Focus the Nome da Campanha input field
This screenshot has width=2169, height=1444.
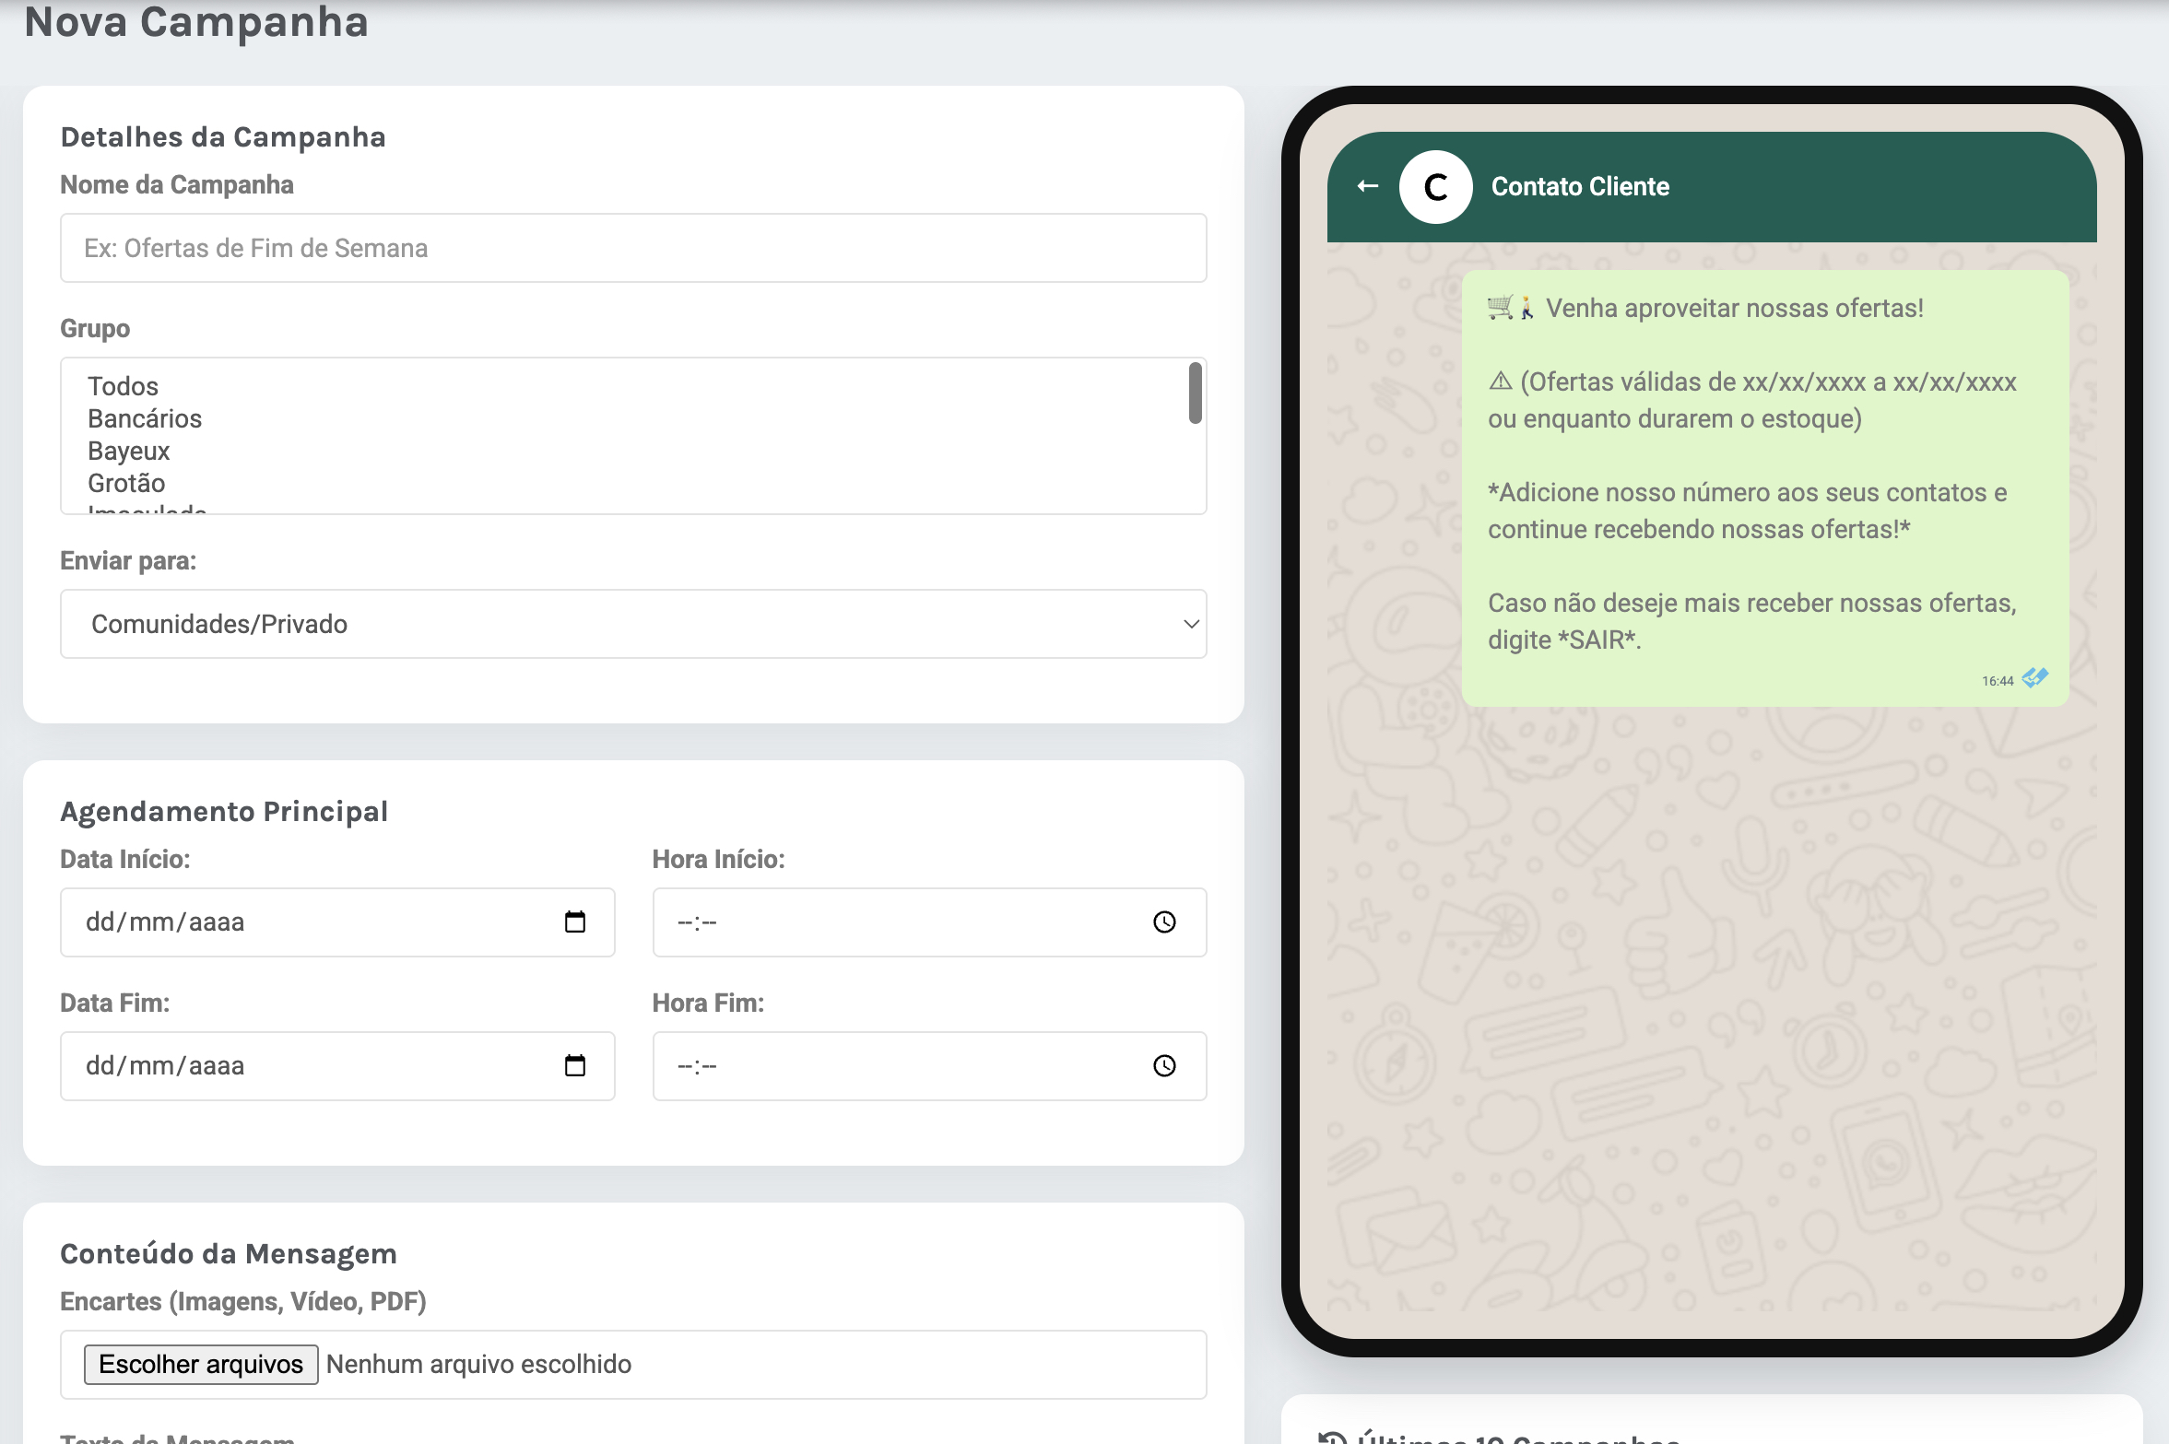point(633,248)
